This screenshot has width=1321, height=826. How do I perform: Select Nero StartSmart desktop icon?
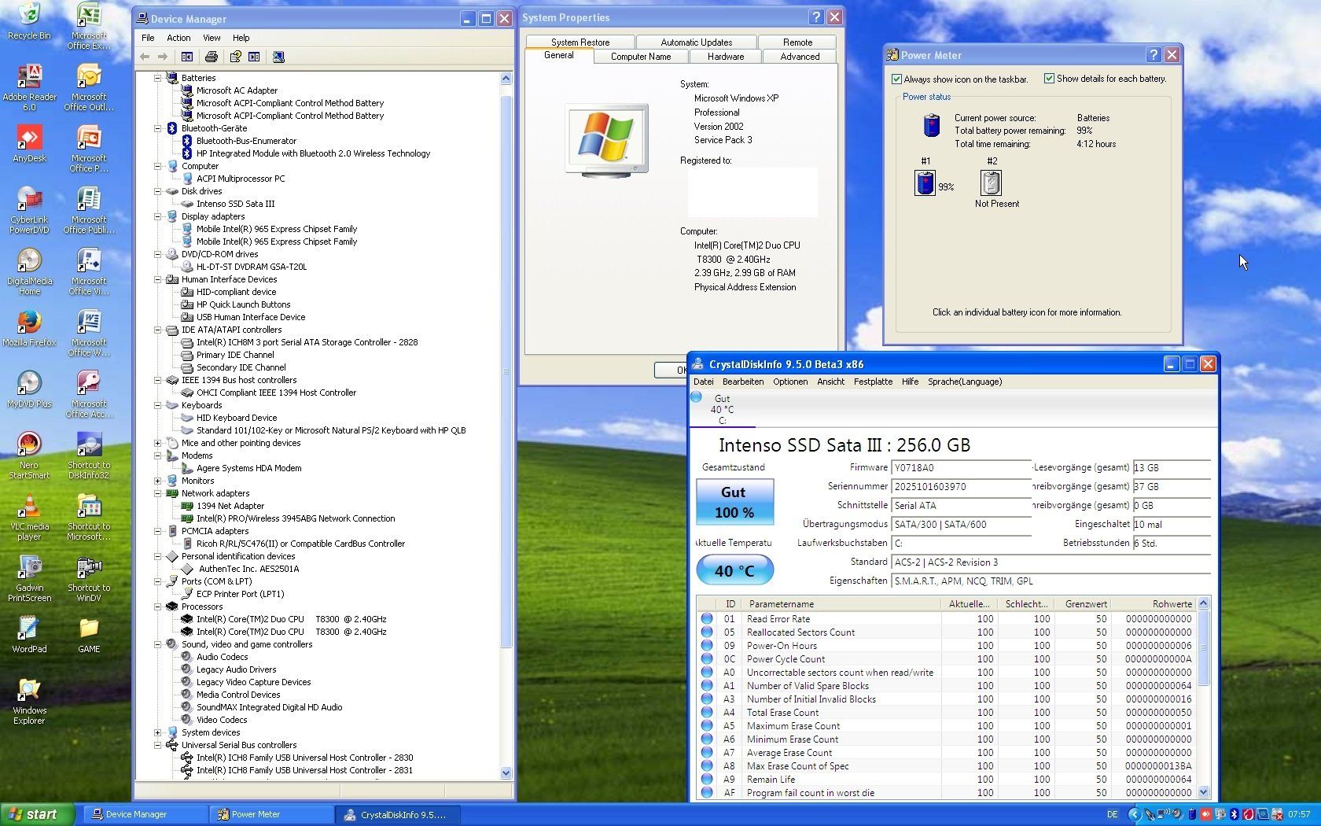(29, 456)
